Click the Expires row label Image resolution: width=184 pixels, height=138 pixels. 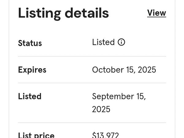click(x=32, y=70)
